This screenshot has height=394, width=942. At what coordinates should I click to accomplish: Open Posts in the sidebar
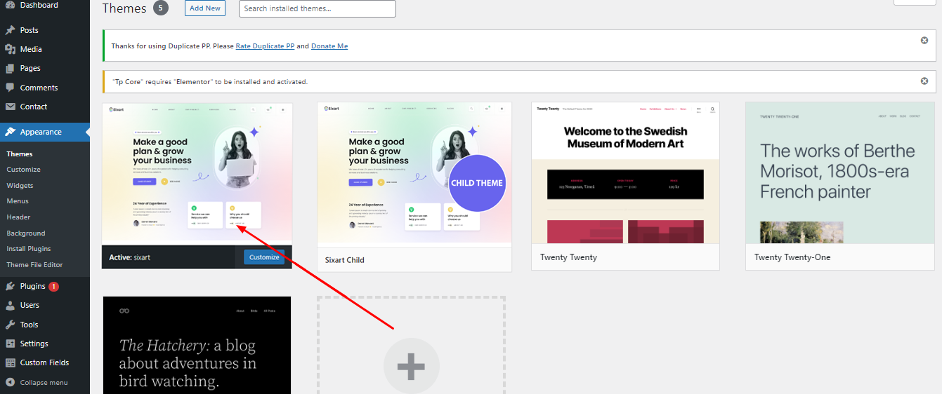click(x=30, y=30)
